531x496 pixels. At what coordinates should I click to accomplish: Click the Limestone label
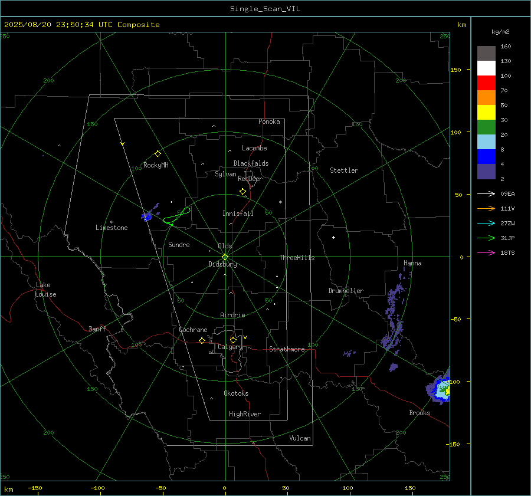point(112,228)
